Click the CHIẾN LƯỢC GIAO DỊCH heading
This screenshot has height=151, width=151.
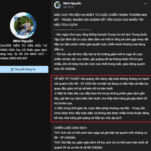(70, 128)
